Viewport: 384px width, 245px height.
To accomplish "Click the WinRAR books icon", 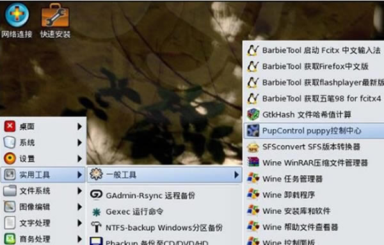I will [253, 162].
